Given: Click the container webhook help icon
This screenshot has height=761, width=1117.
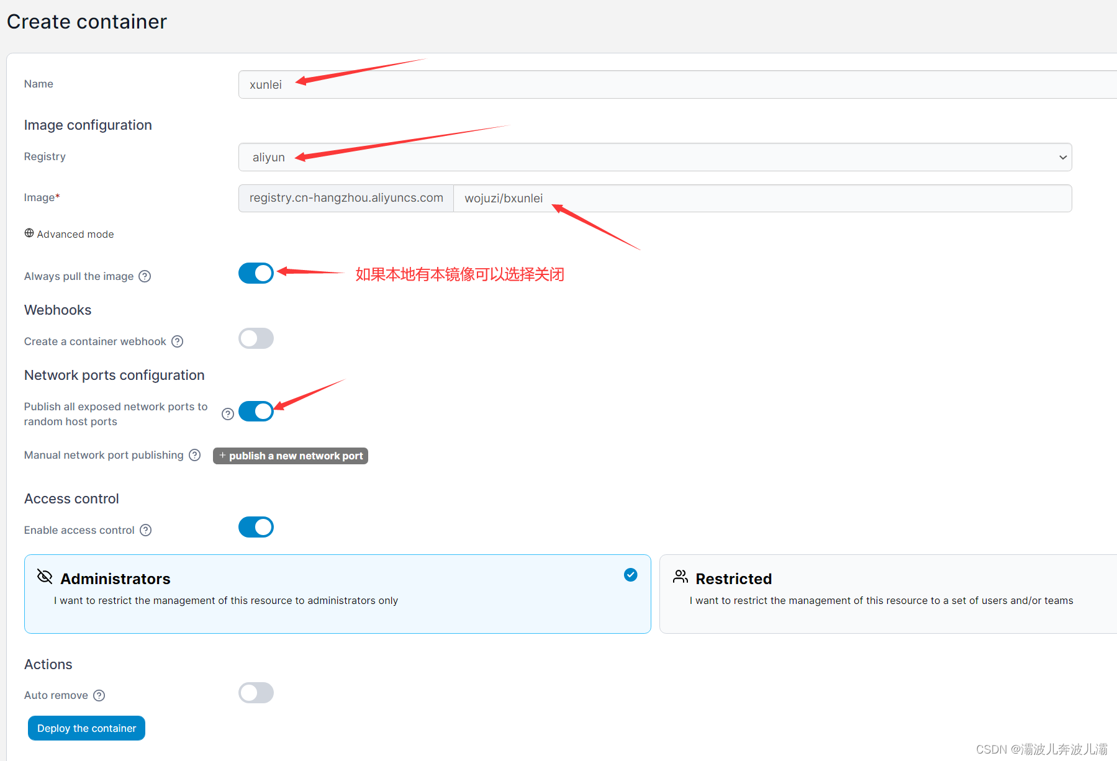Looking at the screenshot, I should pos(178,341).
